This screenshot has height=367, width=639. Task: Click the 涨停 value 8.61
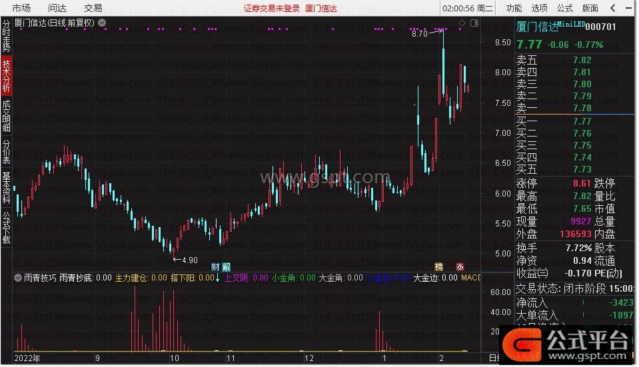pos(582,183)
